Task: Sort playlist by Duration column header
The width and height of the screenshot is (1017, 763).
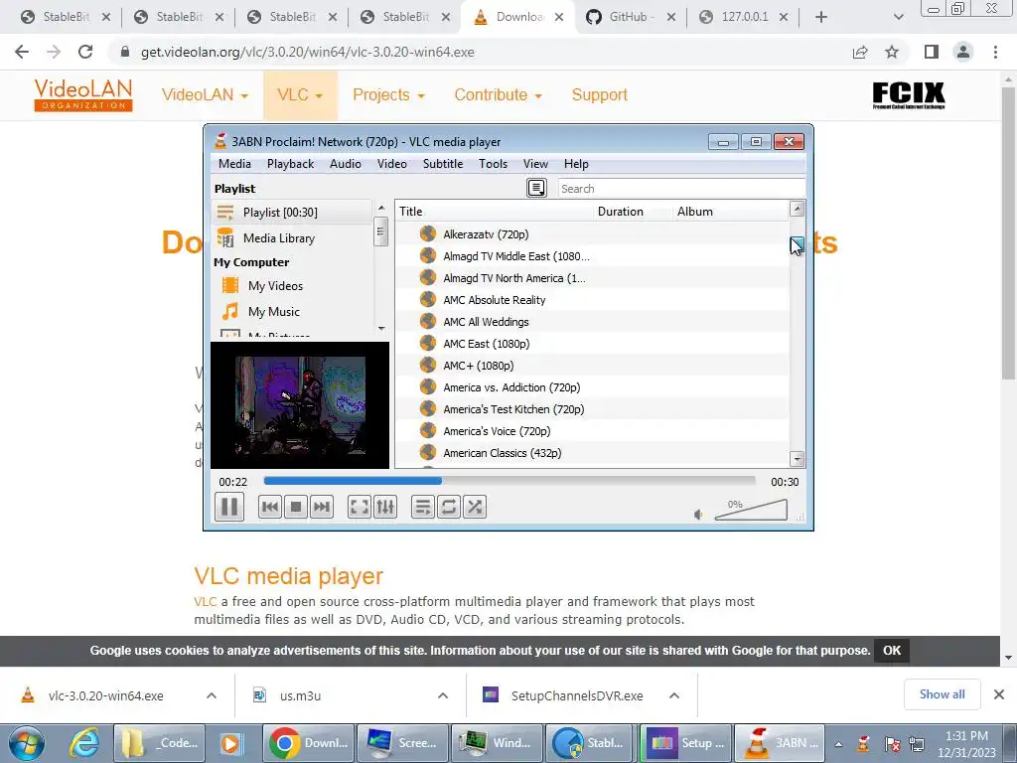Action: [633, 212]
